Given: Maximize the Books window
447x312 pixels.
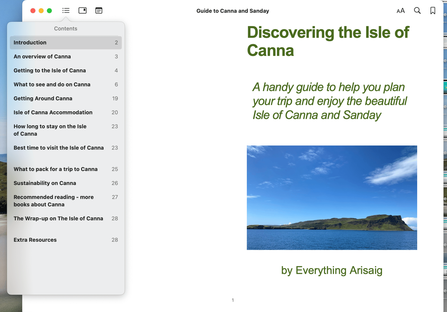Looking at the screenshot, I should [49, 11].
